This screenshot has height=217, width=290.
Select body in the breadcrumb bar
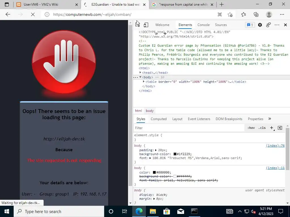click(x=150, y=111)
